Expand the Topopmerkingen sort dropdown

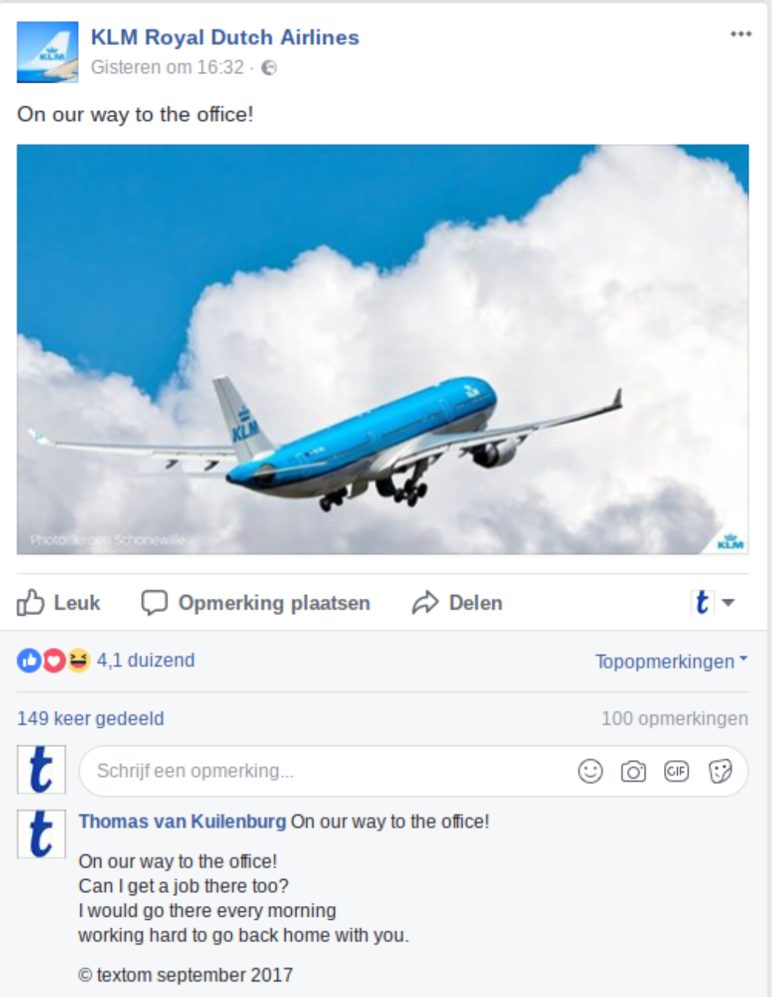click(671, 661)
